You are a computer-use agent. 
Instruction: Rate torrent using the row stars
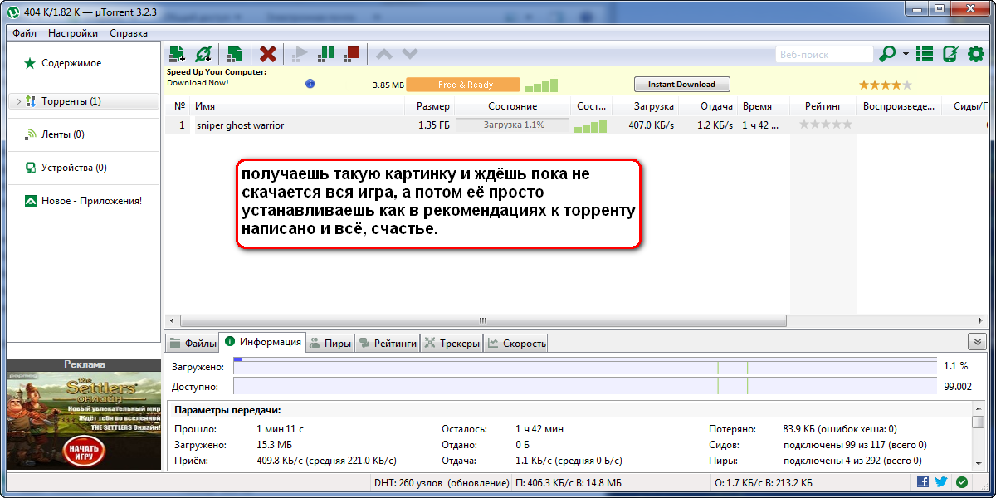(x=825, y=124)
